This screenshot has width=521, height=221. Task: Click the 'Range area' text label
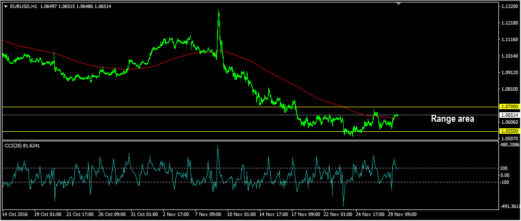(453, 119)
